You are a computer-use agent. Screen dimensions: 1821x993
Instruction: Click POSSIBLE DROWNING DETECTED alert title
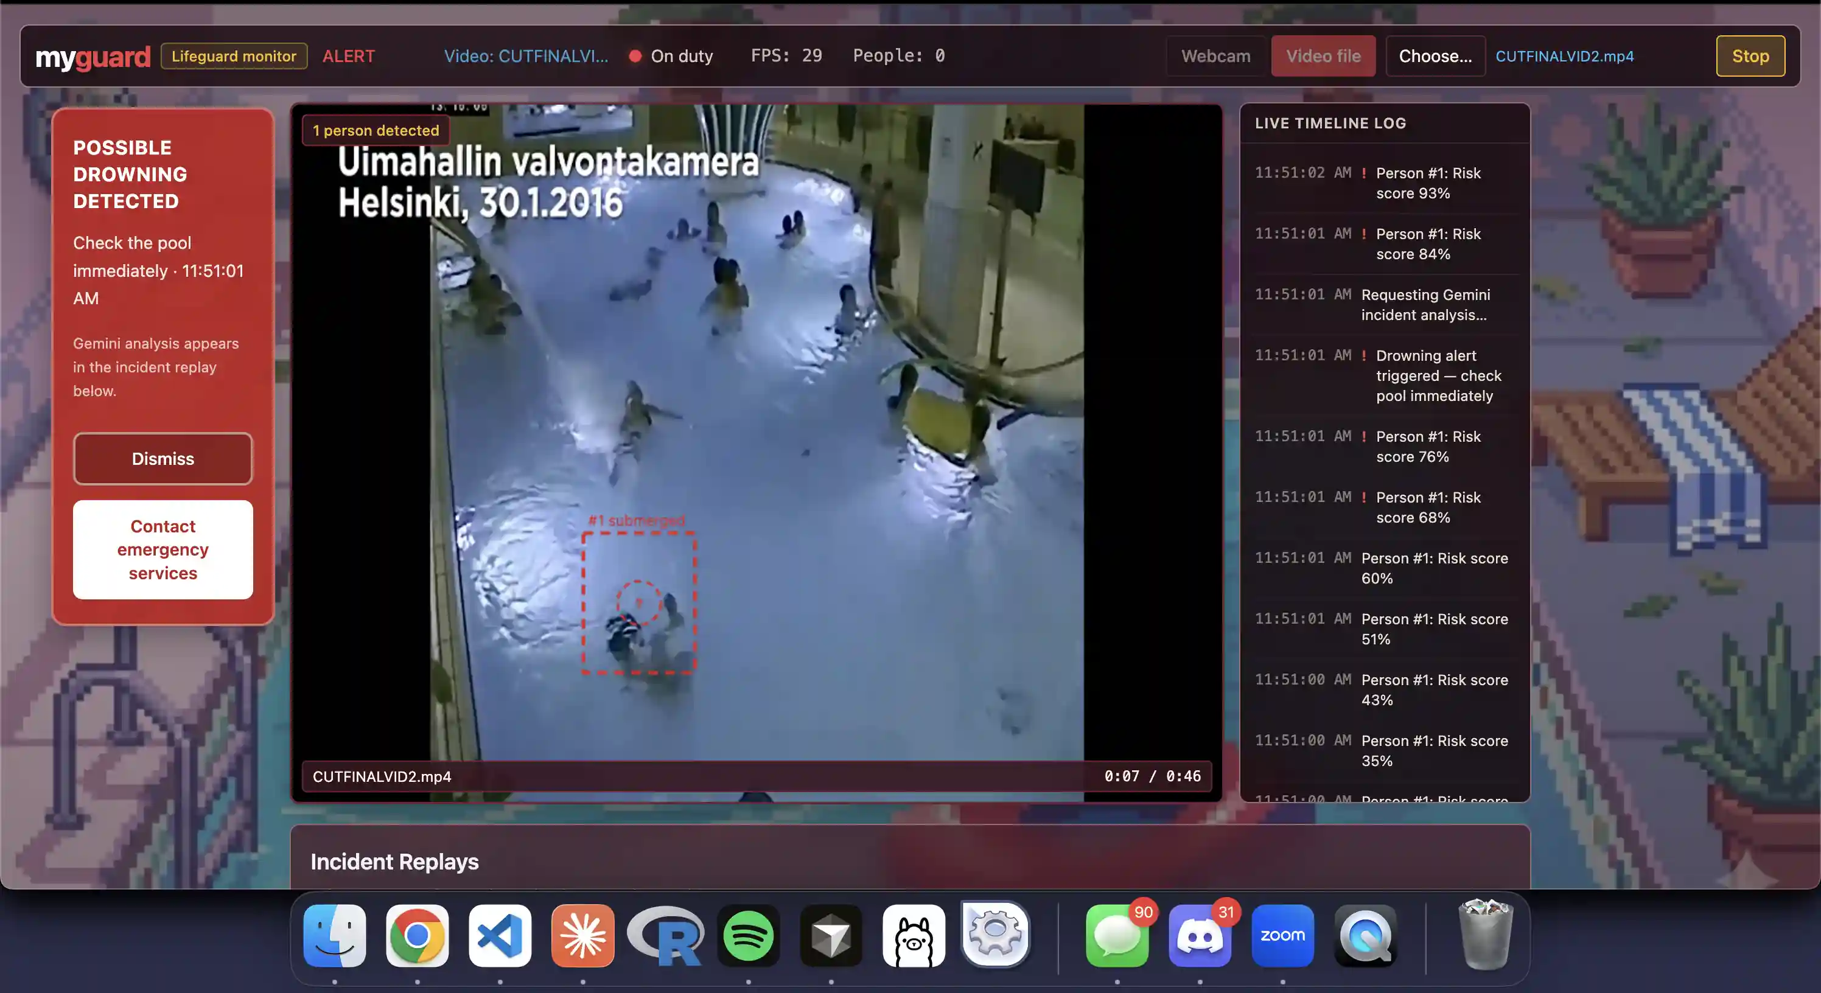[130, 174]
